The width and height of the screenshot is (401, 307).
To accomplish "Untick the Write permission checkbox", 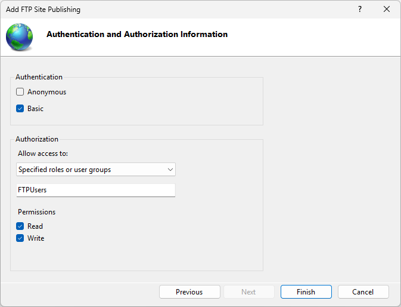I will click(x=20, y=238).
